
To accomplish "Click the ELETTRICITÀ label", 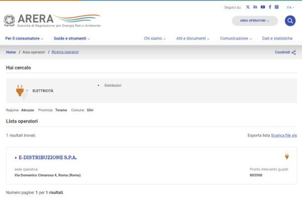I will [43, 91].
